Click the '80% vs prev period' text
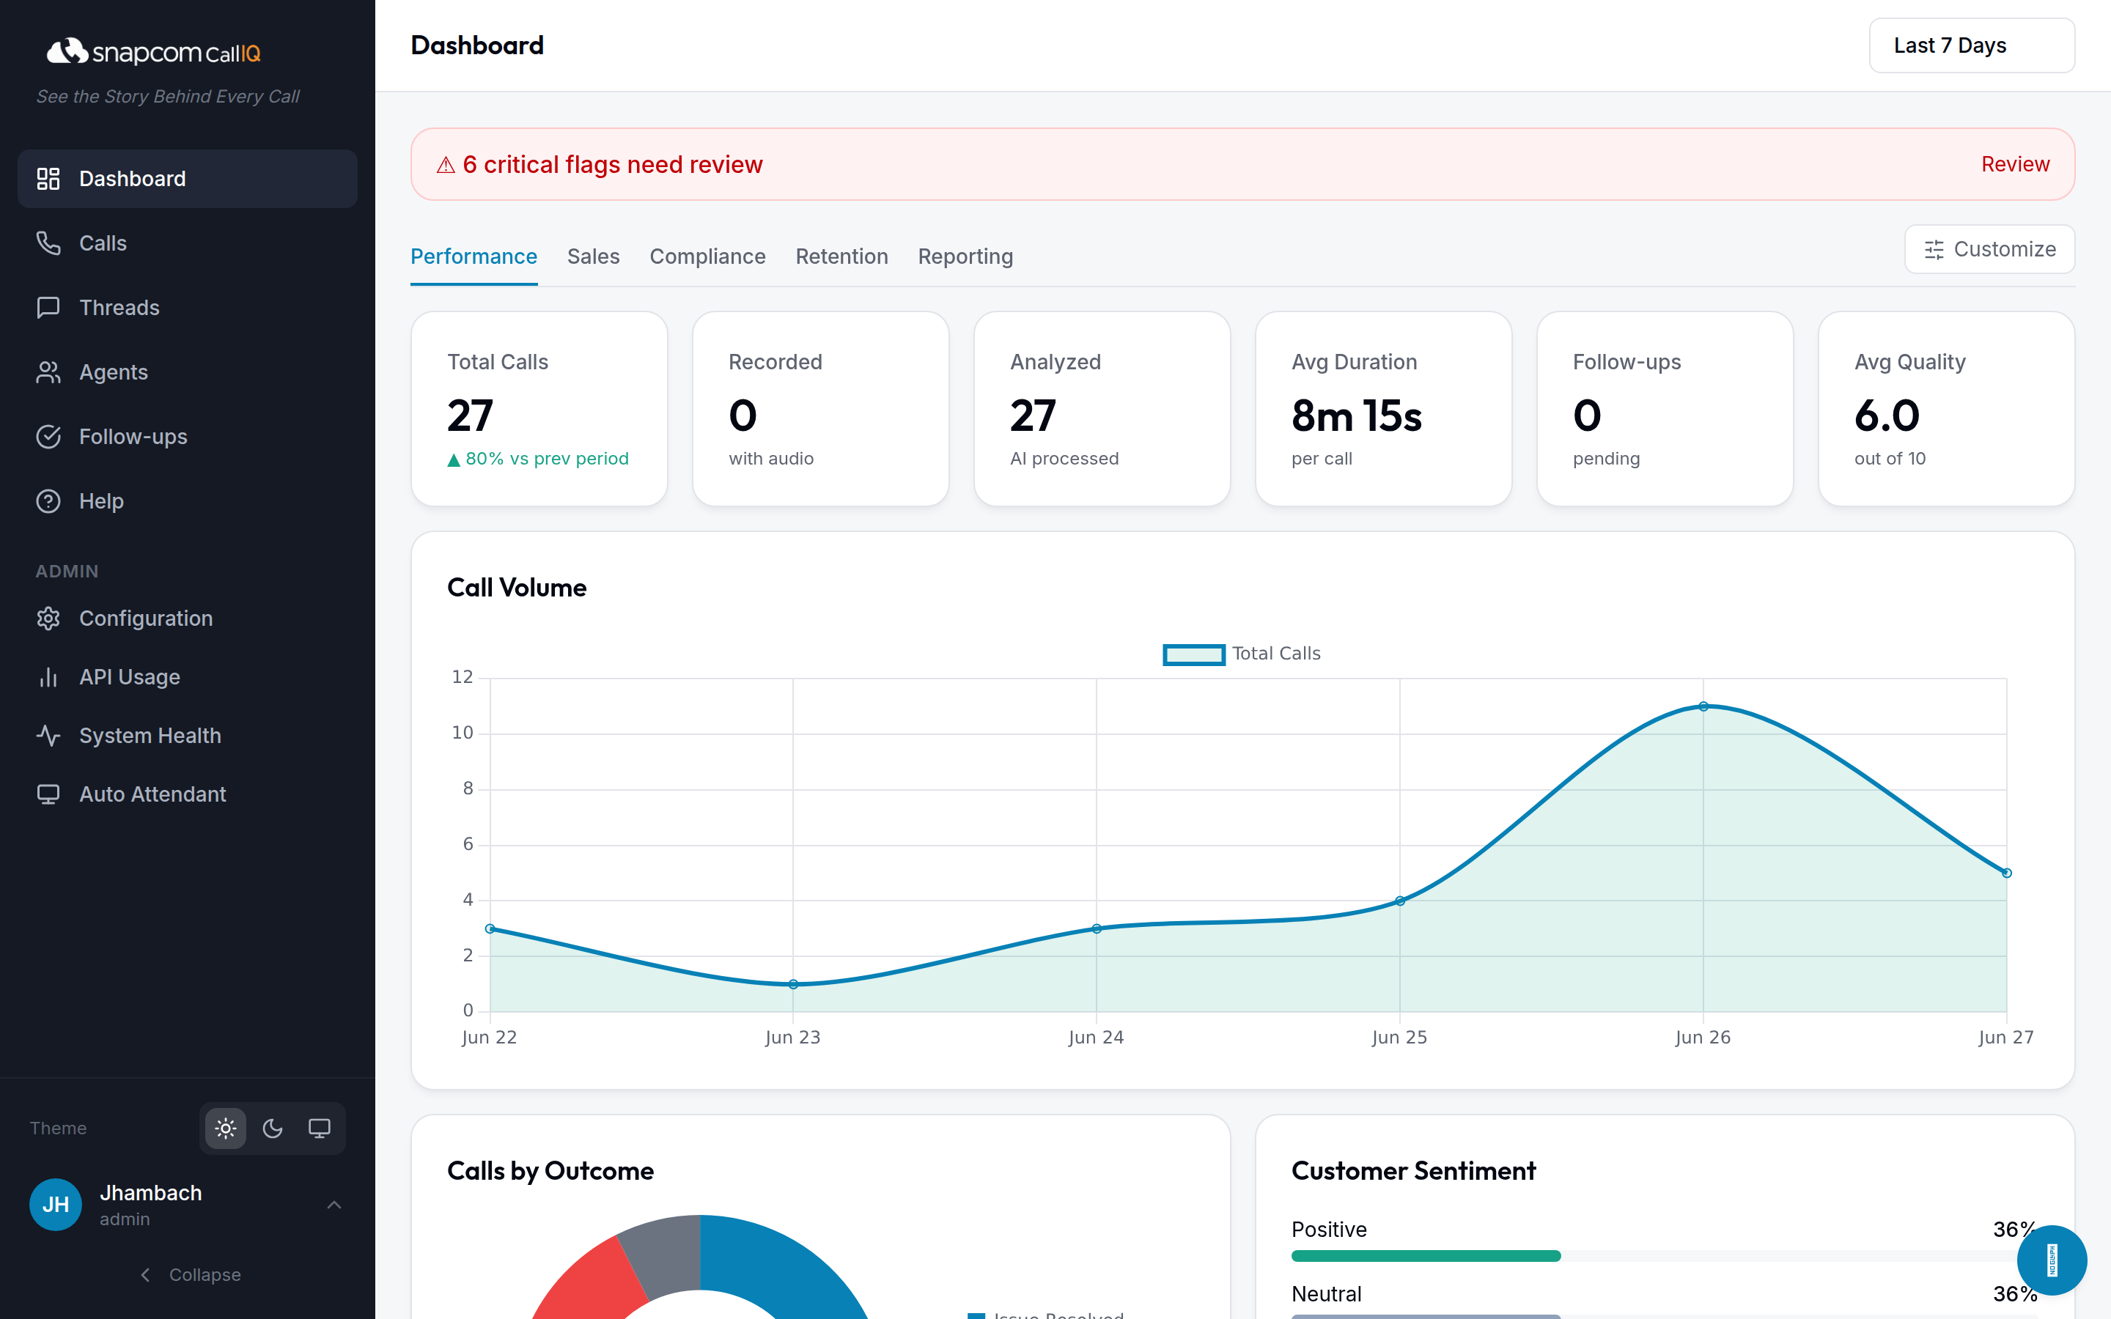This screenshot has width=2111, height=1319. point(547,459)
